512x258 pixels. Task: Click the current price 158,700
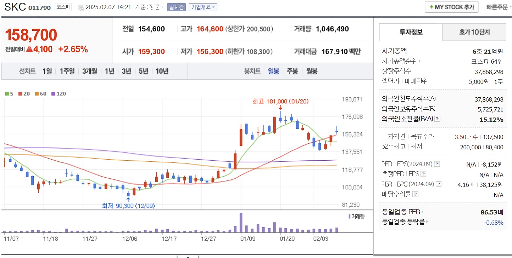(31, 35)
